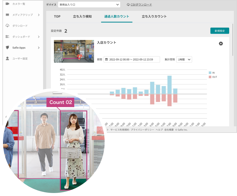The width and height of the screenshot is (237, 196).
Task: Click the CSV download cloud icon
Action: (x=128, y=5)
